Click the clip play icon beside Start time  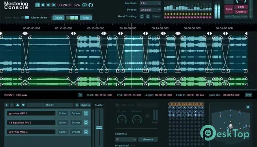[x=80, y=94]
